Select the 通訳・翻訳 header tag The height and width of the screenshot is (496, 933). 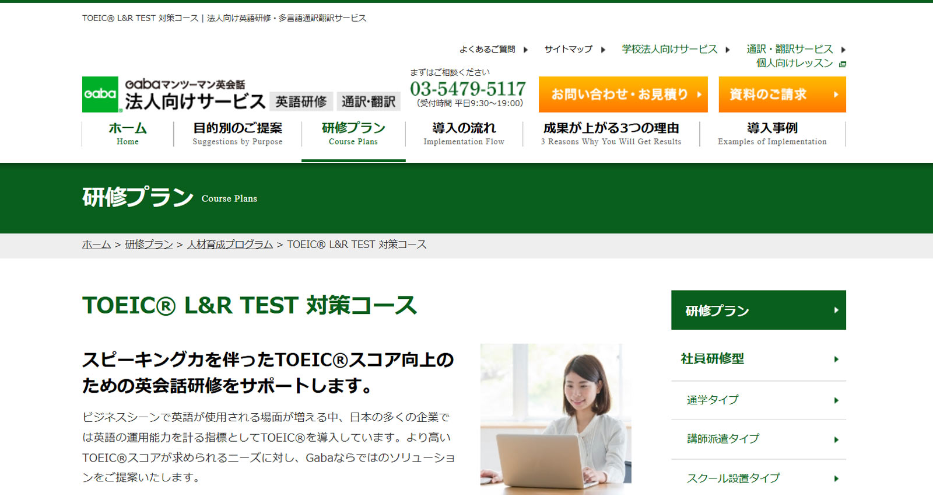point(369,102)
